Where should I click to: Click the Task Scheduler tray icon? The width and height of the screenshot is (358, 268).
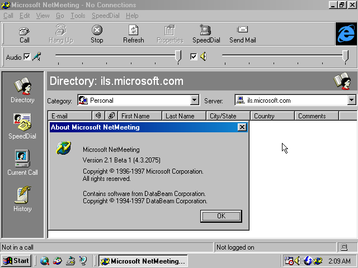pyautogui.click(x=289, y=261)
